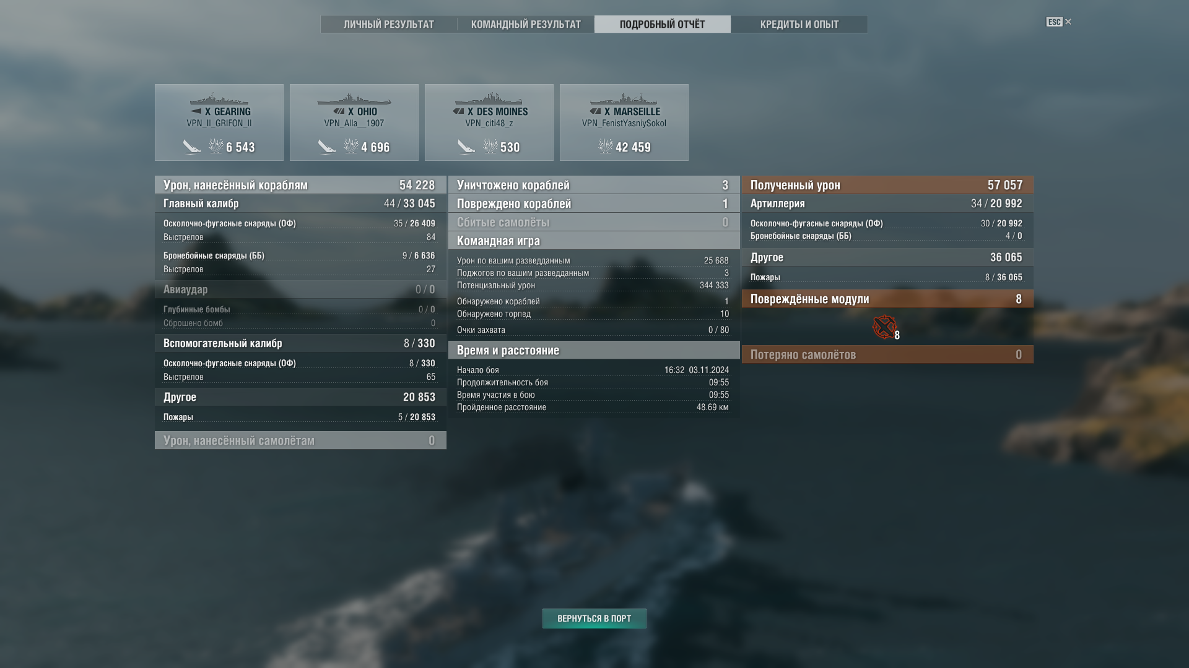Switch to the Личный результат tab
The image size is (1189, 668).
tap(389, 24)
